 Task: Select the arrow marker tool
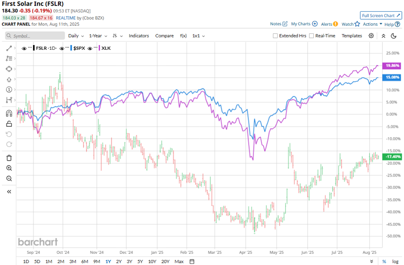(9, 79)
